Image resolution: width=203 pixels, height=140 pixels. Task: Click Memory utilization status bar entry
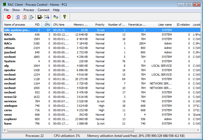point(136,136)
